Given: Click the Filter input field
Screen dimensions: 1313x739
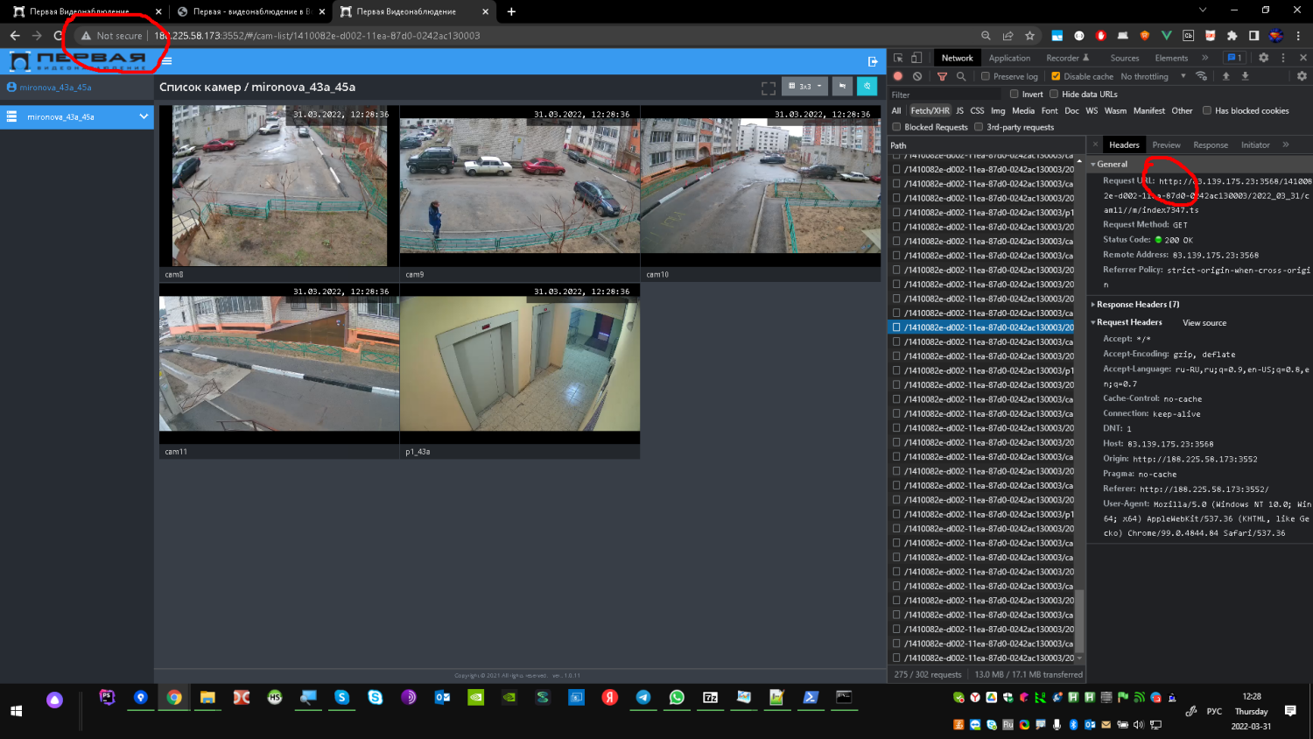Looking at the screenshot, I should pyautogui.click(x=945, y=95).
